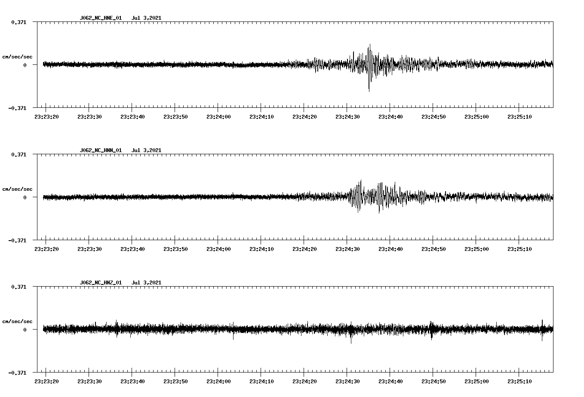Image resolution: width=584 pixels, height=397 pixels.
Task: Click the zero axis label of the HNZ plot
Action: (x=25, y=330)
